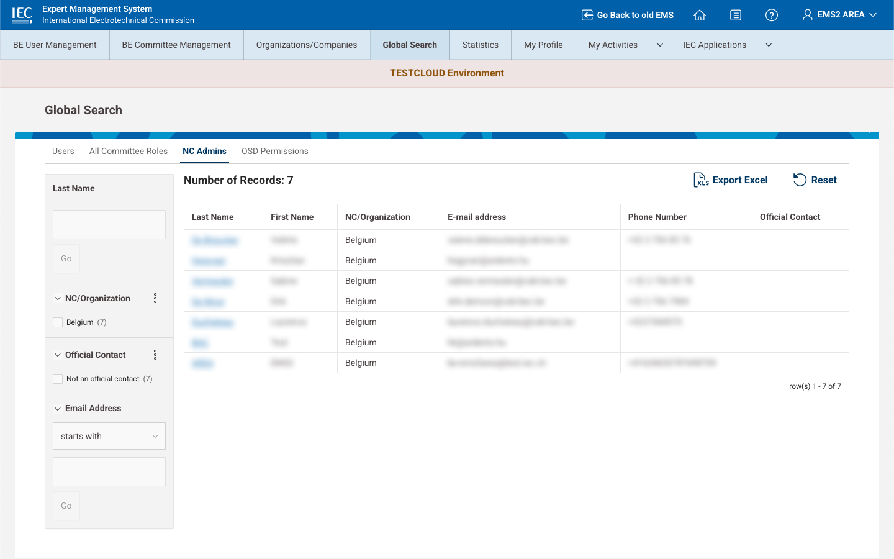
Task: Check the Belgium filter checkbox
Action: click(x=58, y=322)
